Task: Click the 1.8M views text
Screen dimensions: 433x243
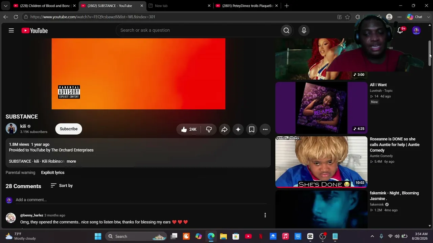Action: coord(19,144)
